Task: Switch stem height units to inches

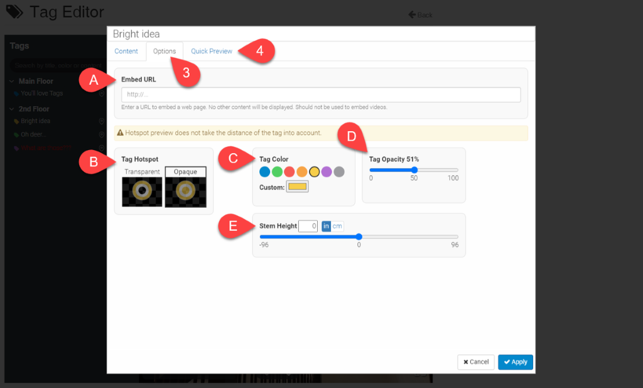Action: point(326,226)
